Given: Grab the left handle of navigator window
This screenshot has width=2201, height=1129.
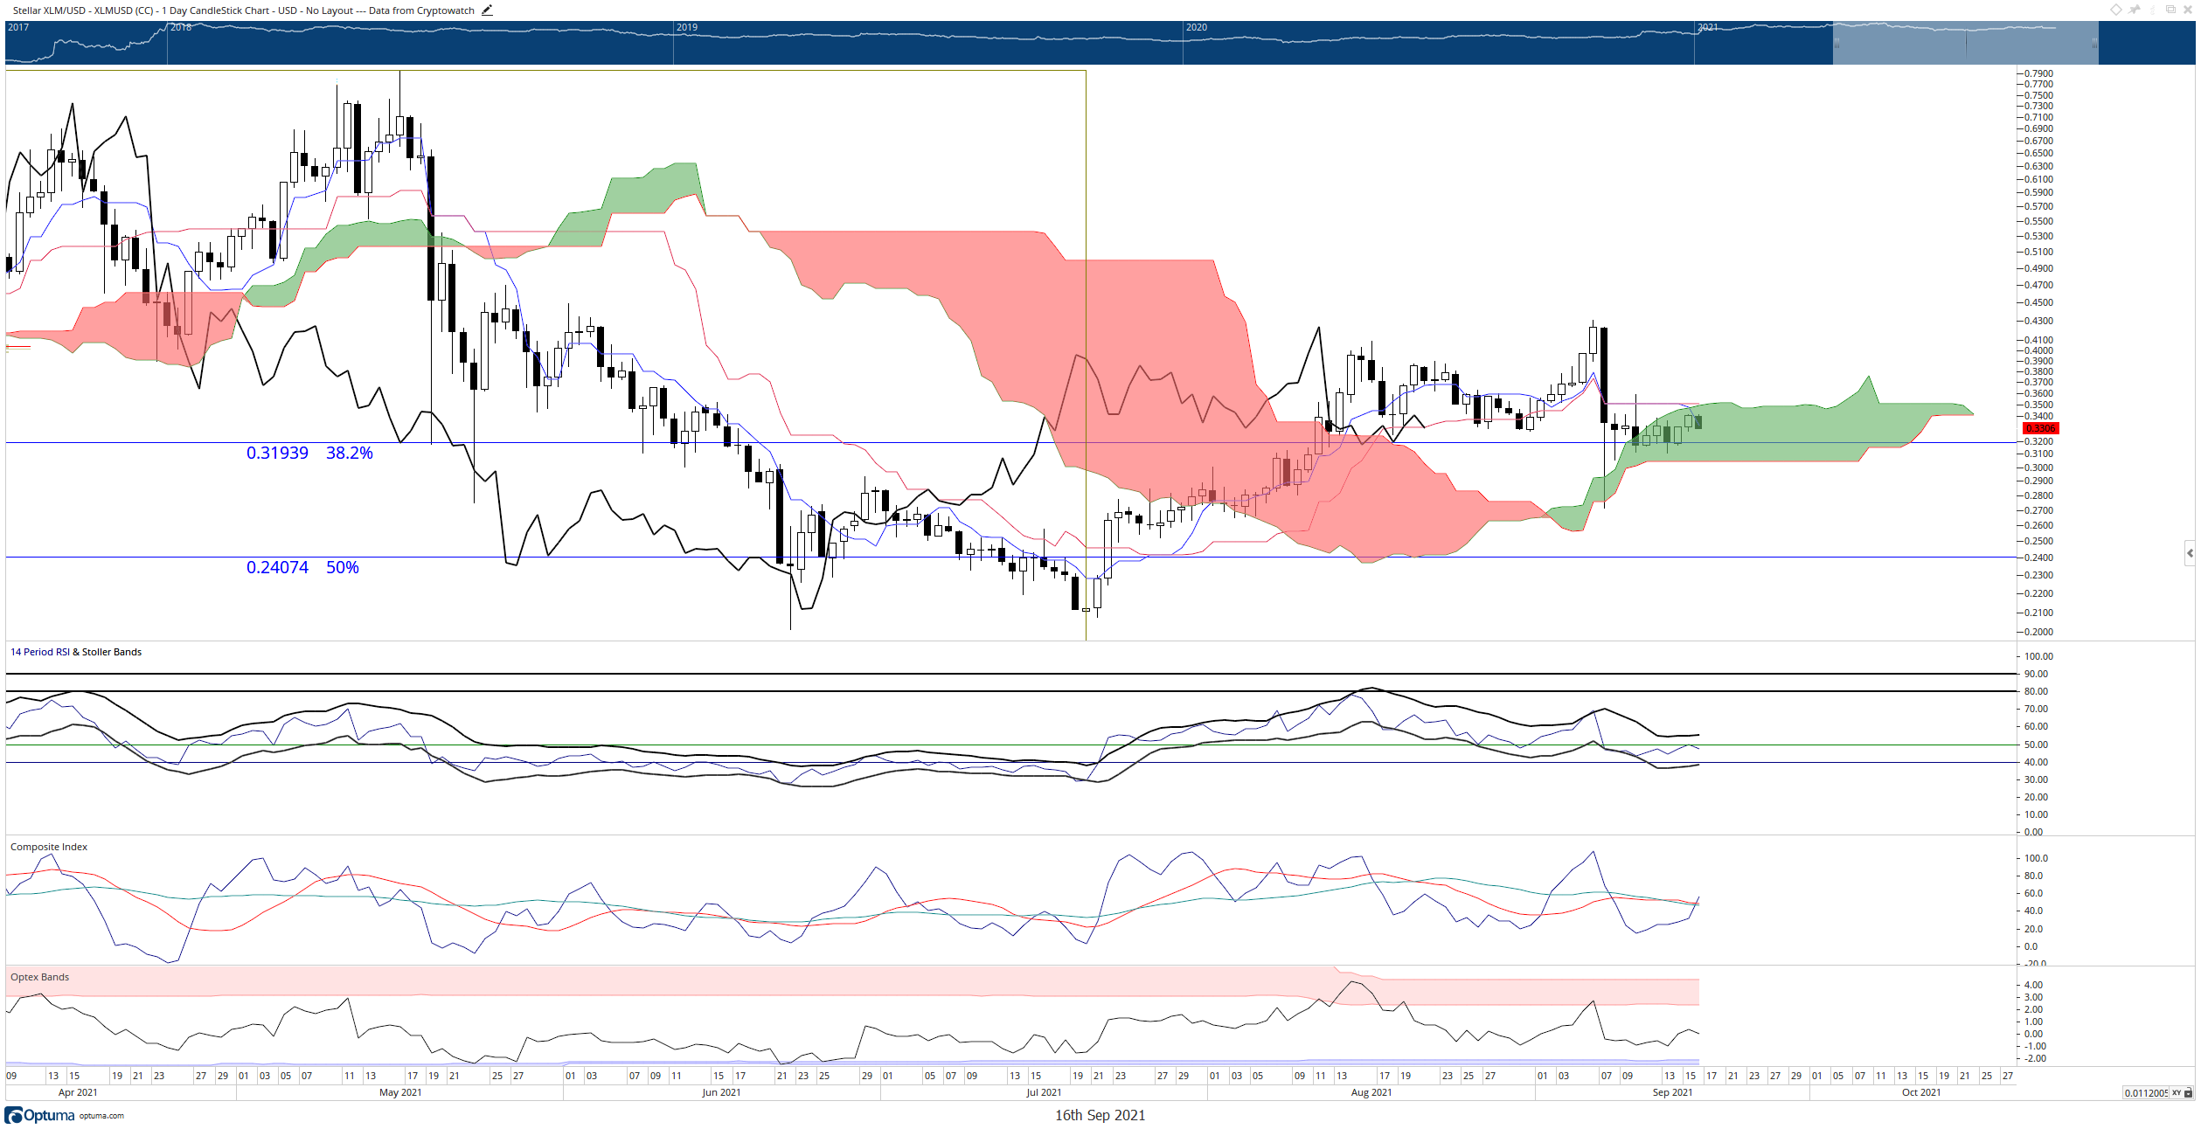Looking at the screenshot, I should click(x=1836, y=43).
